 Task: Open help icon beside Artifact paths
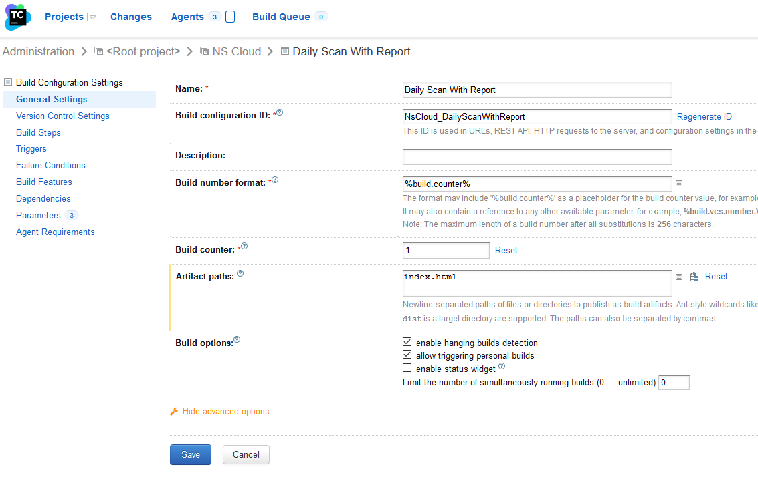click(240, 273)
